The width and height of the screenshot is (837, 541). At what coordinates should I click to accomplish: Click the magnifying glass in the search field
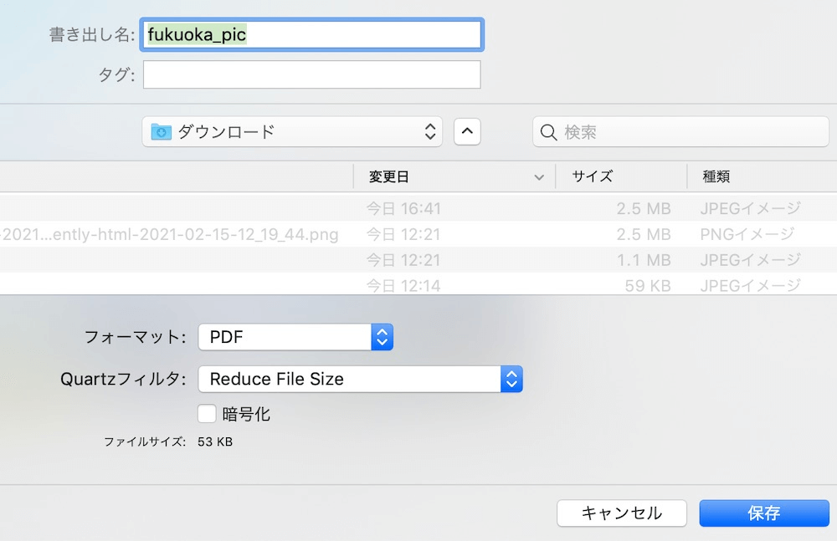[x=549, y=131]
